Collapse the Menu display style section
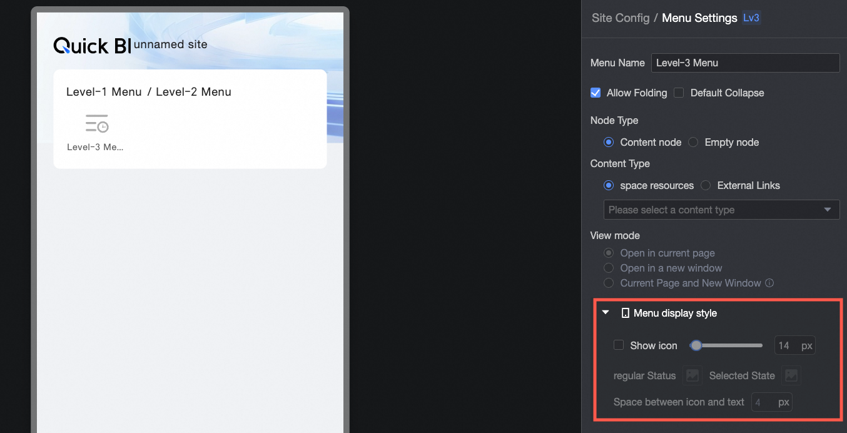 pos(606,312)
